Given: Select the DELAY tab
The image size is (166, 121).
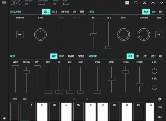Looking at the screenshot, I should click(62, 56).
